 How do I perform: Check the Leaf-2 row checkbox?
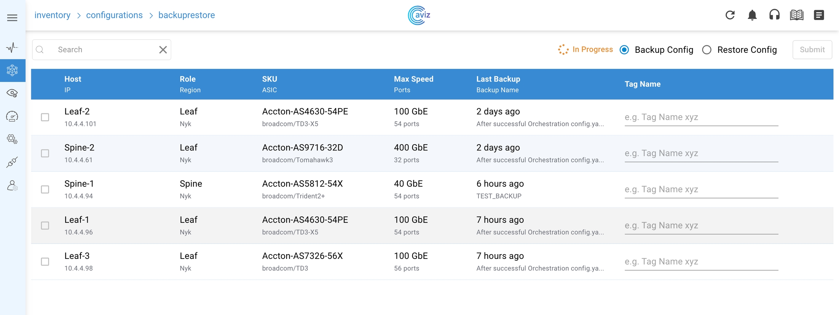coord(45,117)
